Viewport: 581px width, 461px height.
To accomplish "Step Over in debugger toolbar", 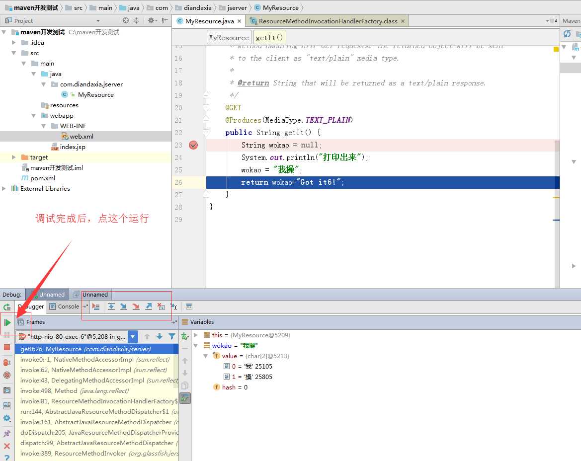I will coord(111,307).
